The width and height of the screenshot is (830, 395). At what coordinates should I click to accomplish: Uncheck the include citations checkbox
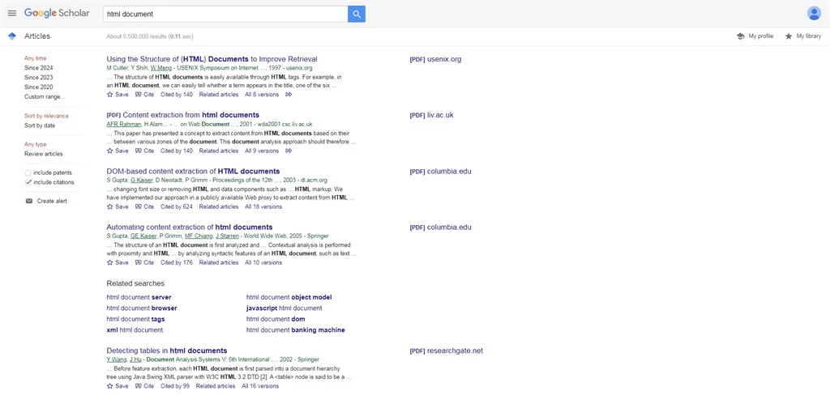pyautogui.click(x=28, y=182)
